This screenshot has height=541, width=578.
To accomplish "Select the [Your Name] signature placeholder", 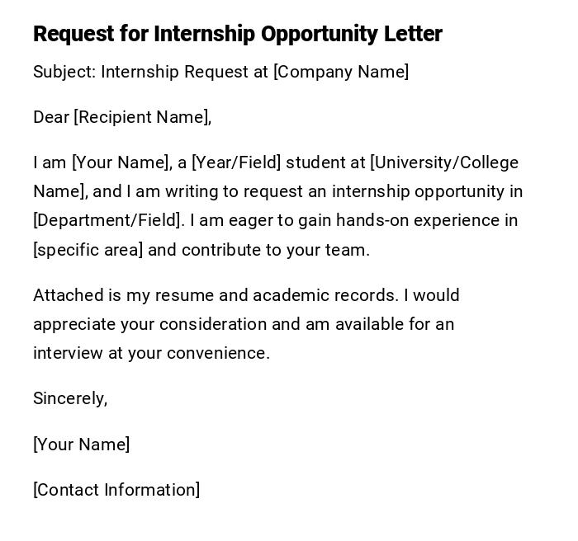I will [x=81, y=445].
